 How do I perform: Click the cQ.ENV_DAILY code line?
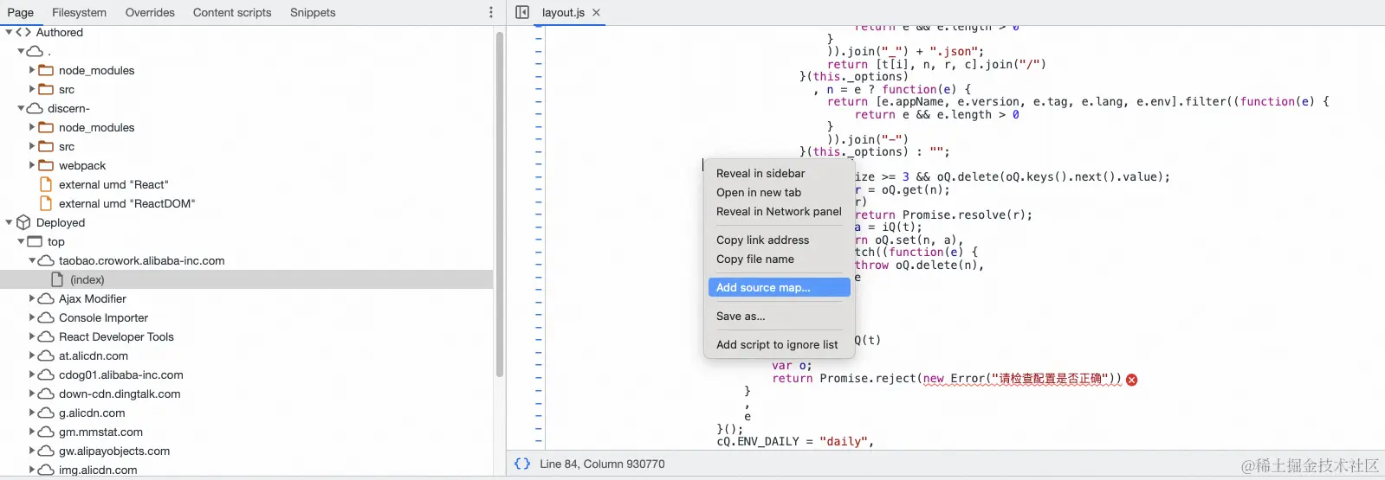pos(795,441)
